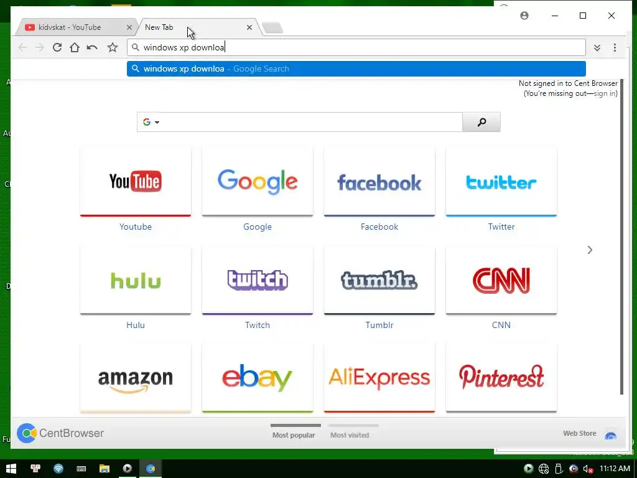This screenshot has width=637, height=478.
Task: Click the reload page icon
Action: [x=57, y=47]
